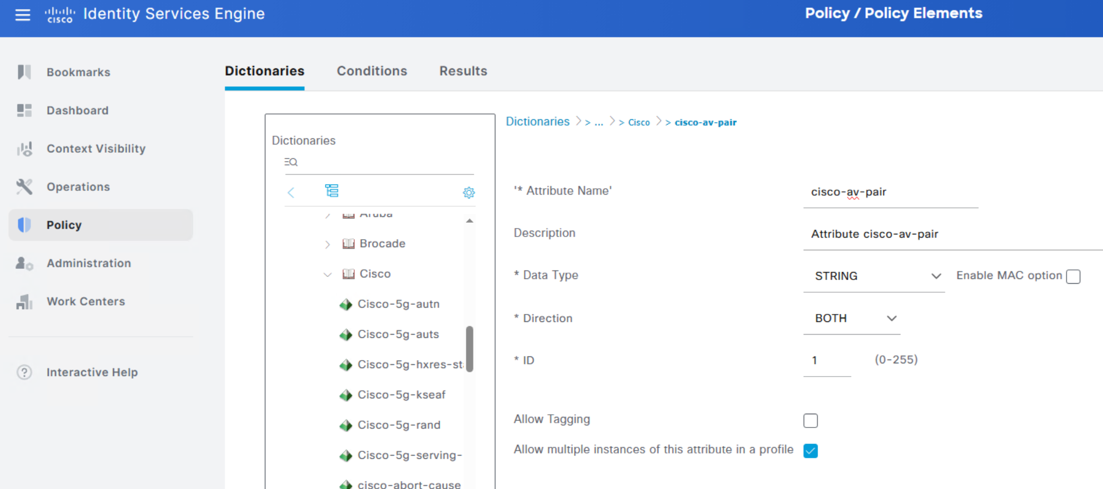Click the Attribute Name input field
The image size is (1103, 489).
pyautogui.click(x=891, y=191)
